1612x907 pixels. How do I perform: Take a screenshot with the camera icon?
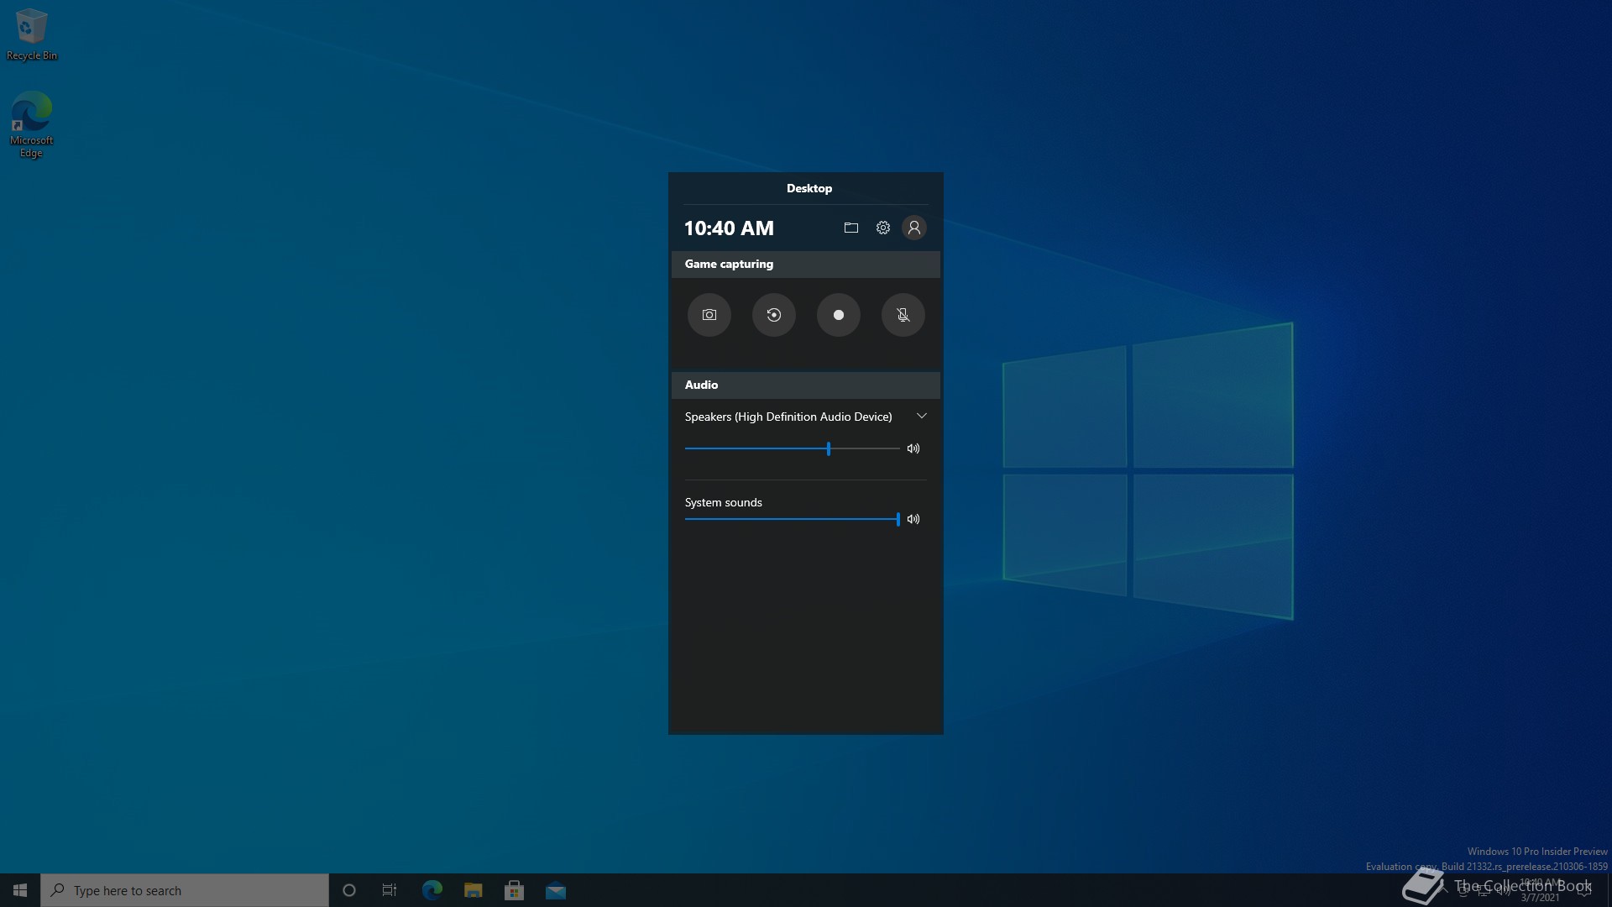point(709,315)
